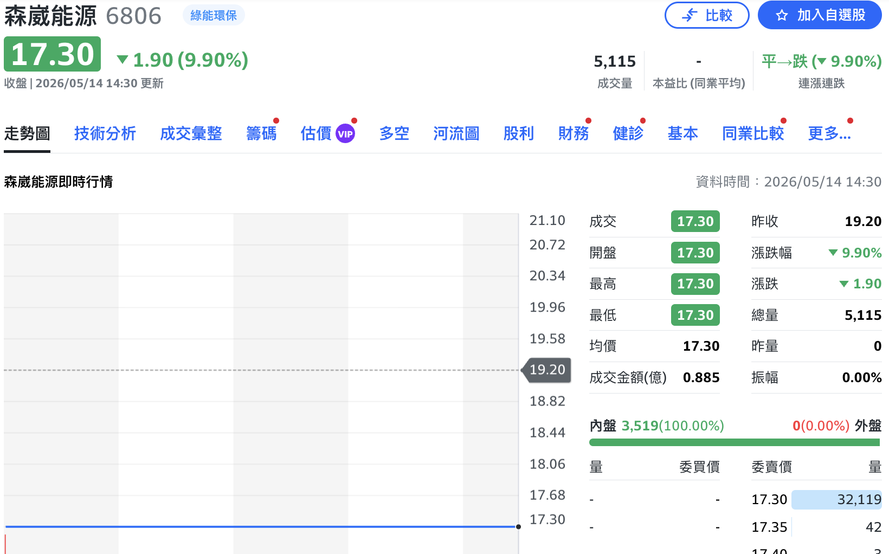The width and height of the screenshot is (889, 554).
Task: Click the 振幅 0.00% value
Action: tap(862, 378)
